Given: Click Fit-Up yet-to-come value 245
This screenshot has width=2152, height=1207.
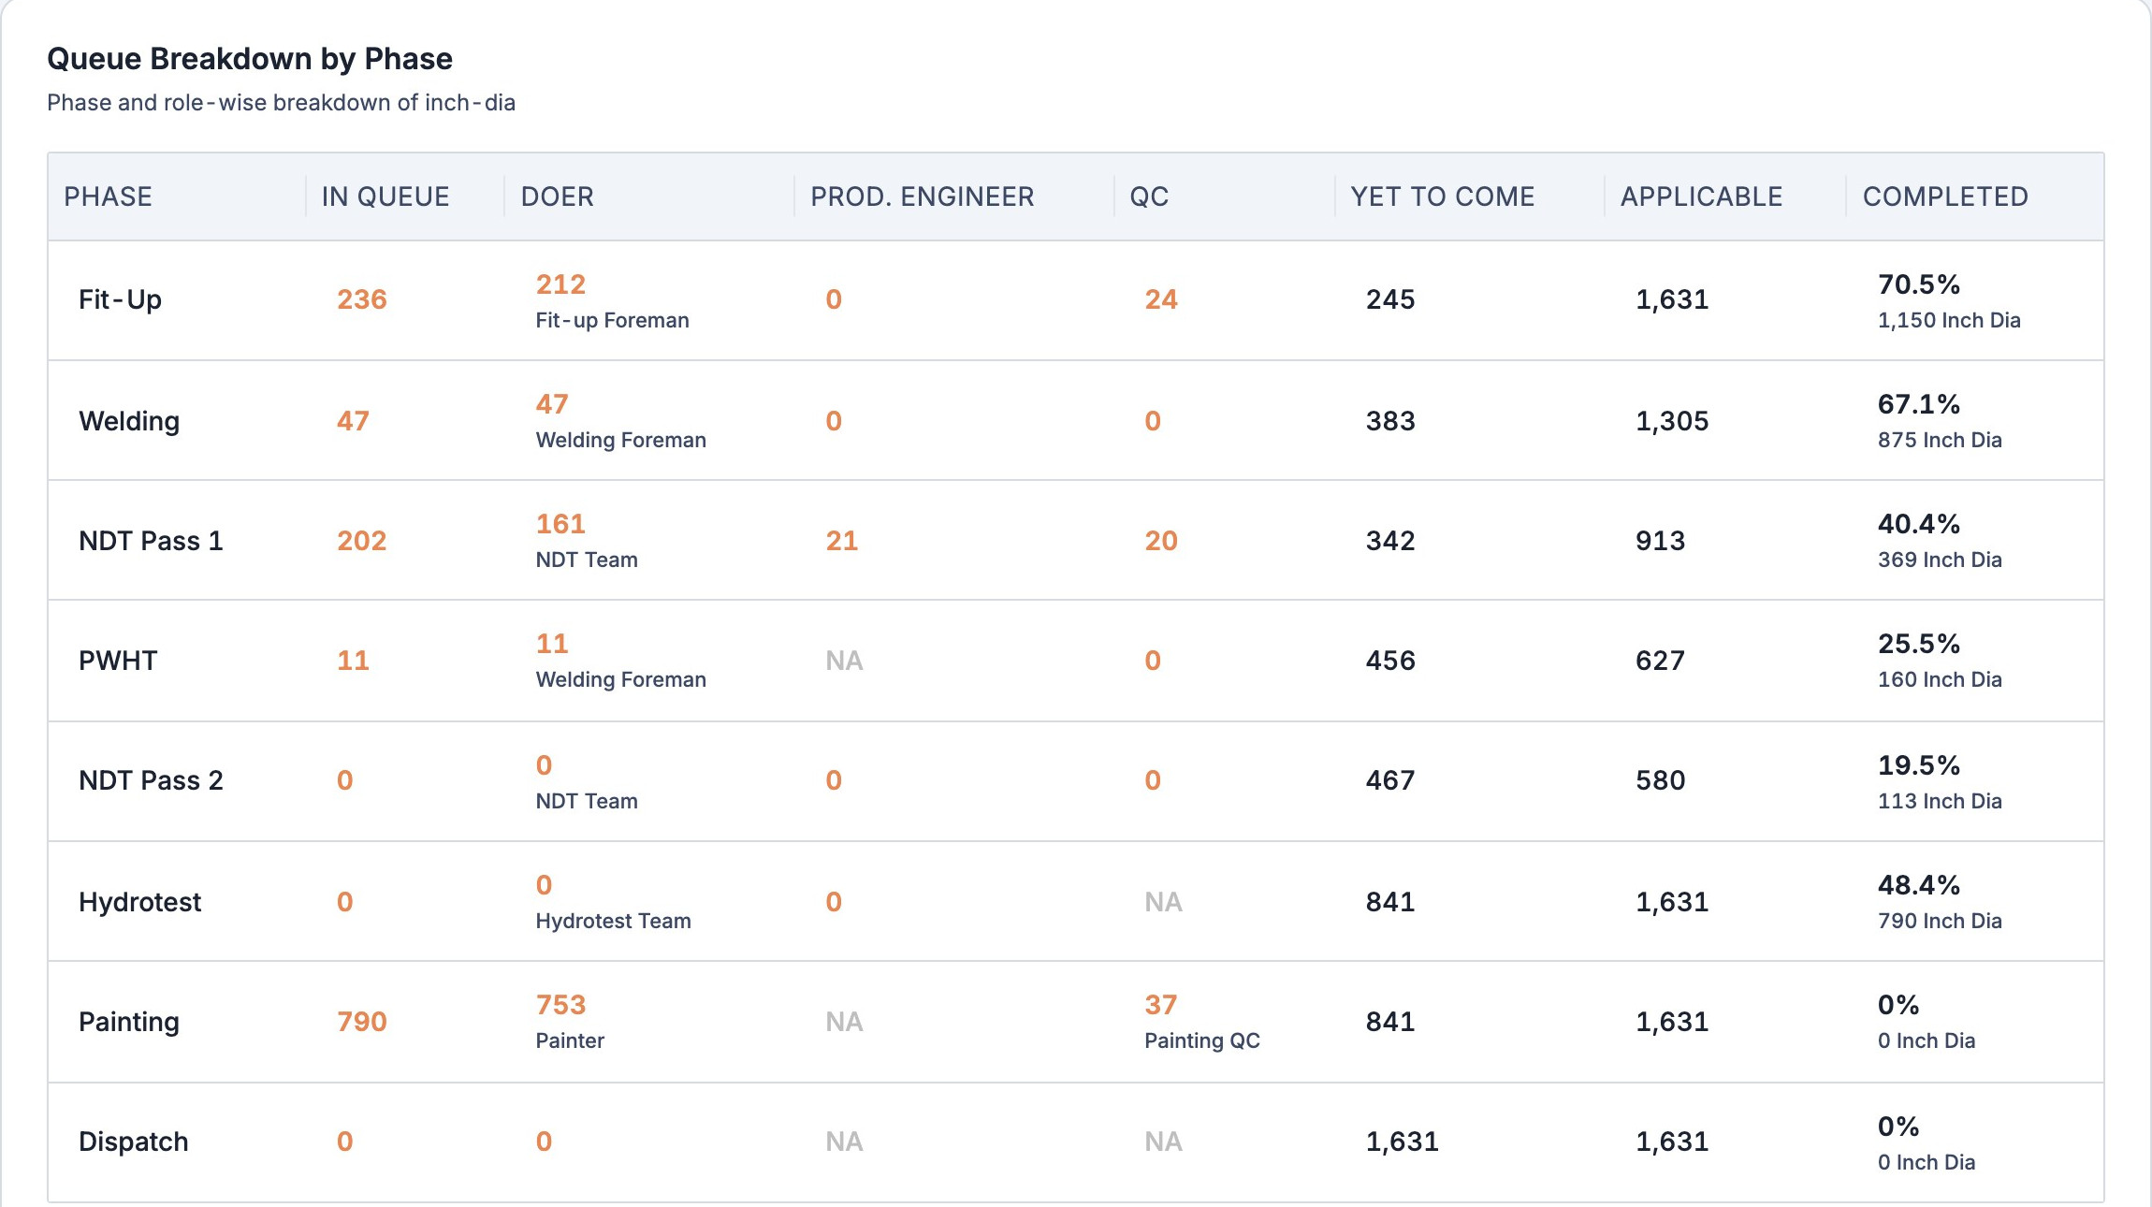Looking at the screenshot, I should (1390, 299).
